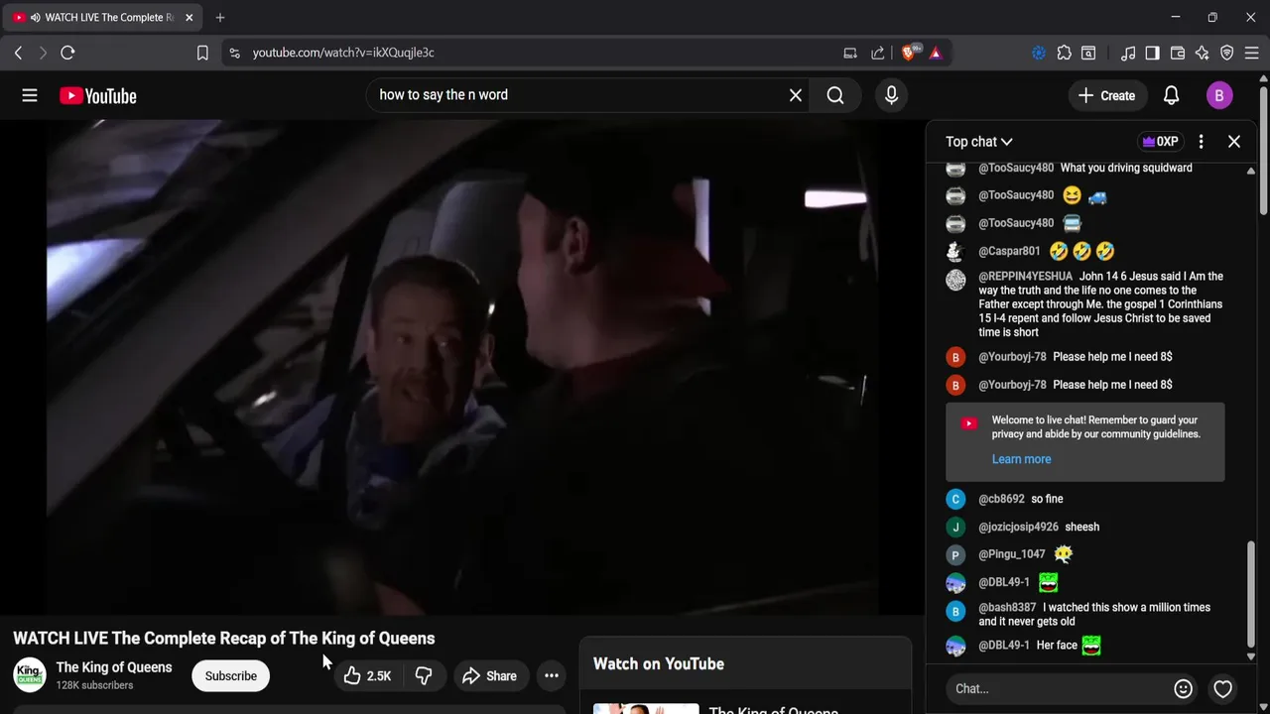This screenshot has width=1270, height=714.
Task: Open the page search extension icon
Action: coord(1088,53)
